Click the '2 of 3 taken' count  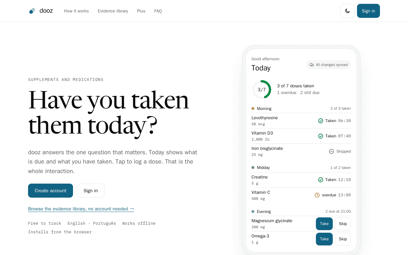341,109
